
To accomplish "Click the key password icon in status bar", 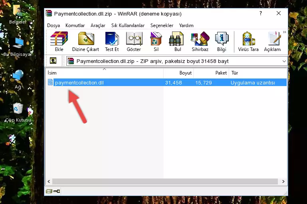I will (57, 191).
